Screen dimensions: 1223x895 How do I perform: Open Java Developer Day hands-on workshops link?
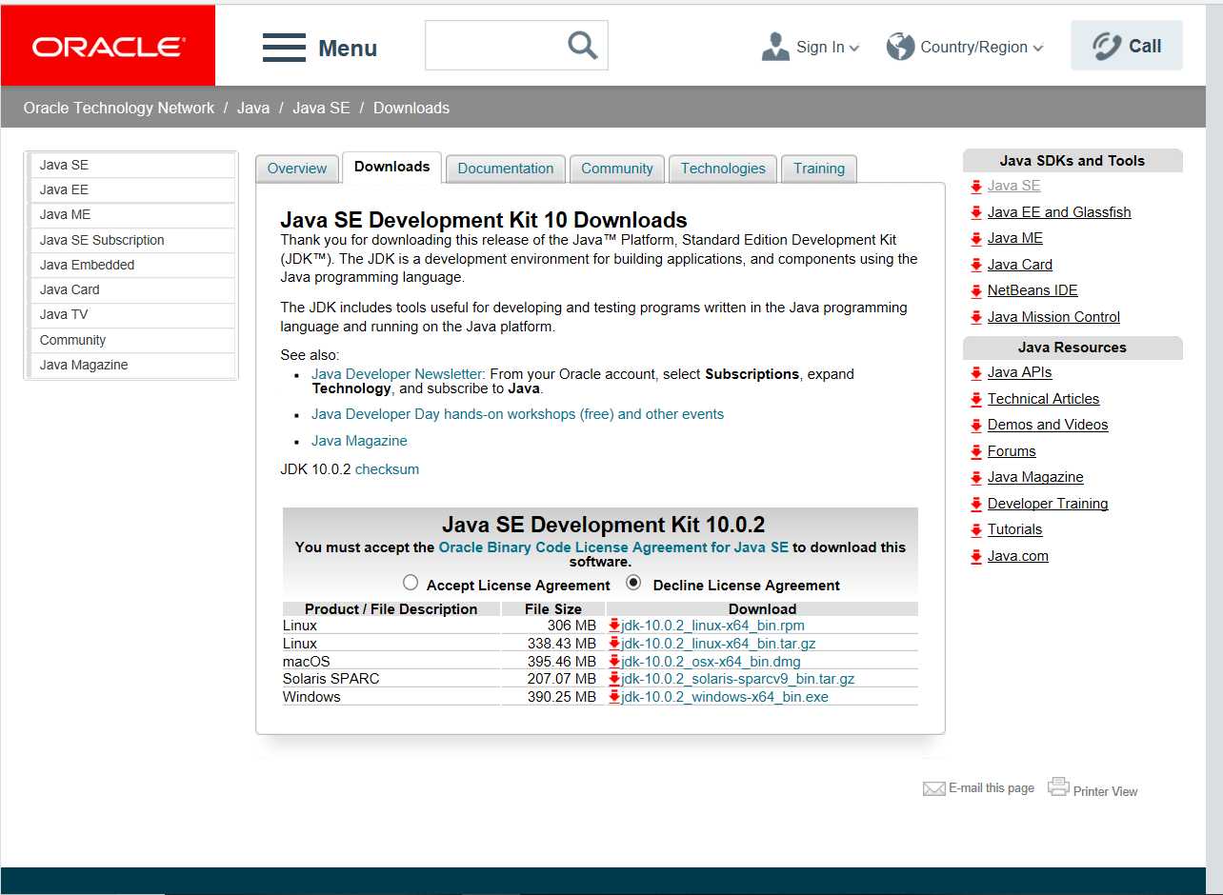tap(517, 414)
